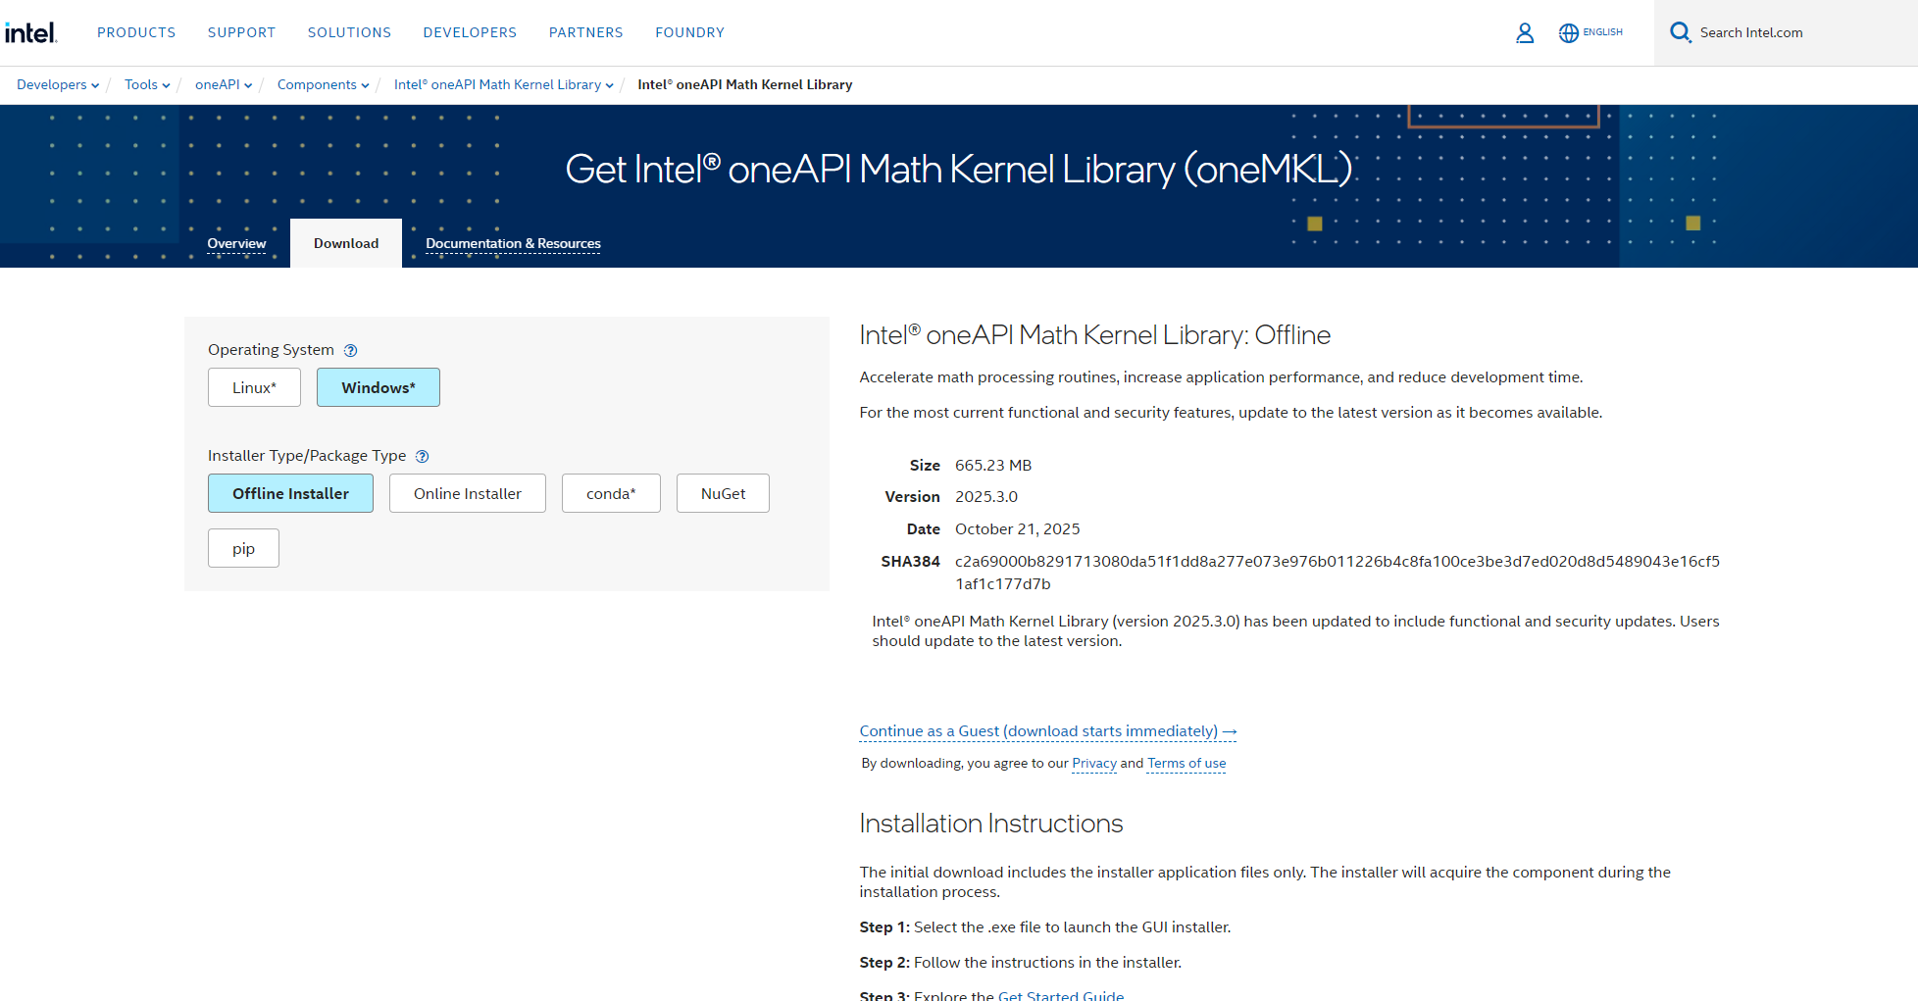1918x1001 pixels.
Task: Choose the NuGet package type
Action: coord(723,493)
